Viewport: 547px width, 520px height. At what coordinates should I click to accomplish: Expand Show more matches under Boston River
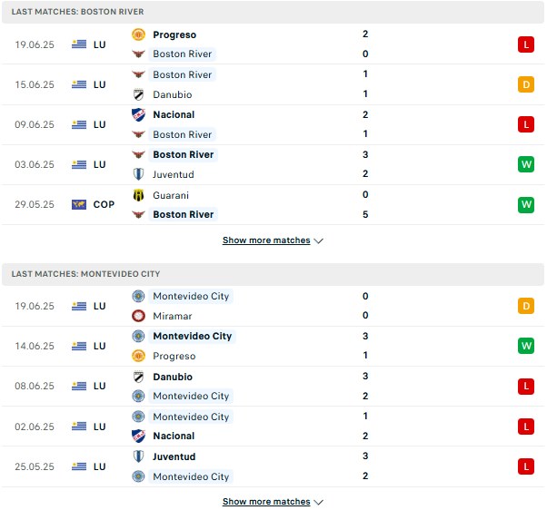266,240
